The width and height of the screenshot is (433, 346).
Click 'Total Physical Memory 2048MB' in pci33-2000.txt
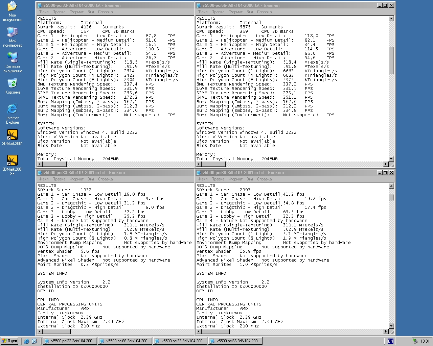(x=78, y=159)
